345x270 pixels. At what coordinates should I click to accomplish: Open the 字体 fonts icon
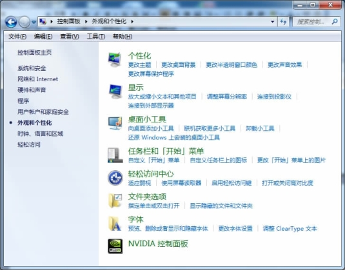115,224
